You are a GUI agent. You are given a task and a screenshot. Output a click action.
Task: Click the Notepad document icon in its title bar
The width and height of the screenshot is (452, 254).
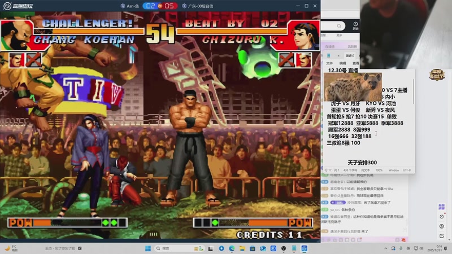click(x=328, y=55)
